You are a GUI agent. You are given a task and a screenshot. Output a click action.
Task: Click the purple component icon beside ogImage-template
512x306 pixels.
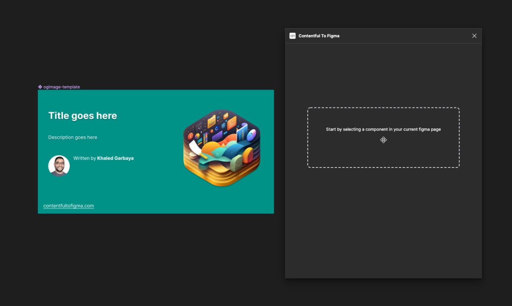pyautogui.click(x=40, y=87)
